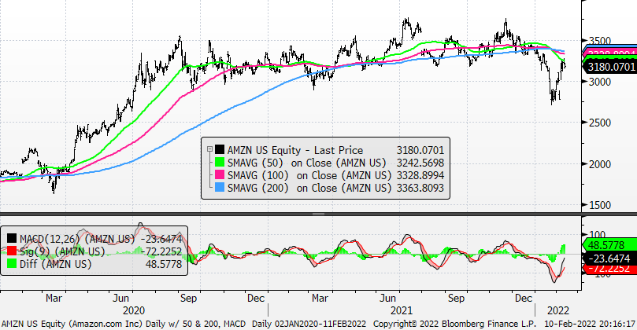Click the chart title AMZN US Equity (Amazon.com Inc)
The width and height of the screenshot is (637, 330).
[x=72, y=324]
